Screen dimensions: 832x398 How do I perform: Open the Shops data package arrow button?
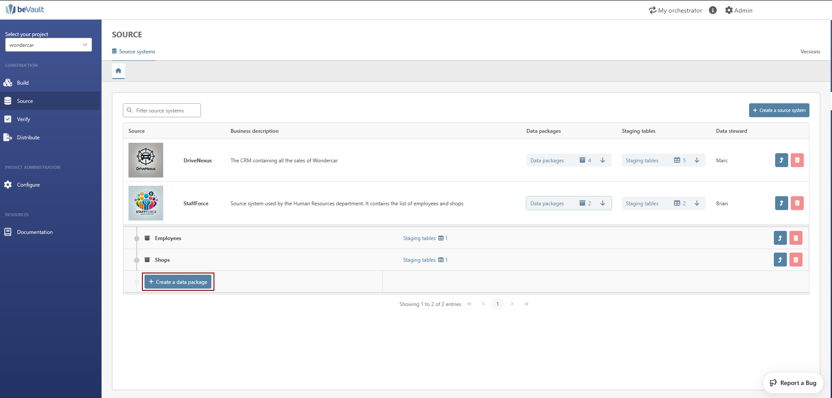pos(780,260)
